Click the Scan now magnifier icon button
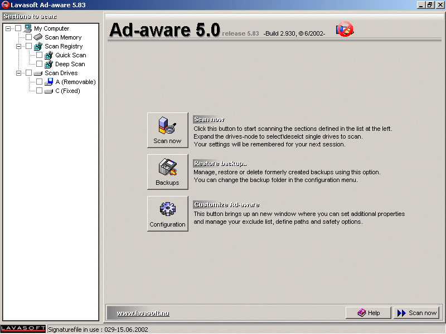Viewport: 446px width, 334px height. [167, 130]
